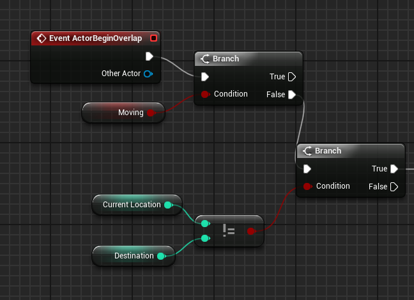Click the red output pin of the != node

[x=251, y=231]
